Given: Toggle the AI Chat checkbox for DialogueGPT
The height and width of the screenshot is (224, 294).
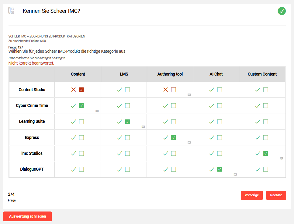Looking at the screenshot, I should pos(220,169).
